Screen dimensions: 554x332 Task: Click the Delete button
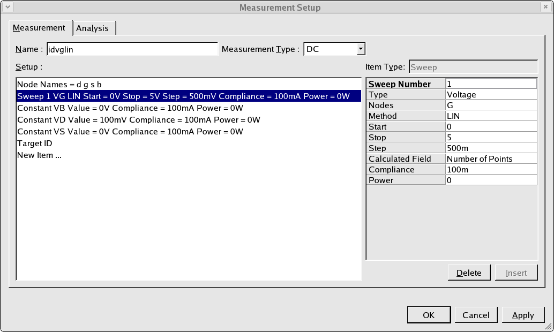click(469, 273)
